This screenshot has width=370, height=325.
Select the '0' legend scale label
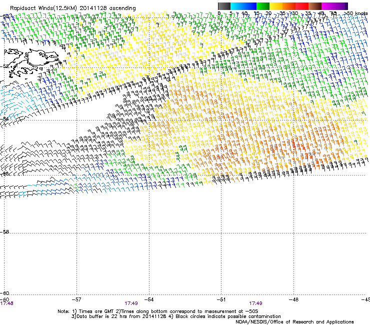(219, 13)
